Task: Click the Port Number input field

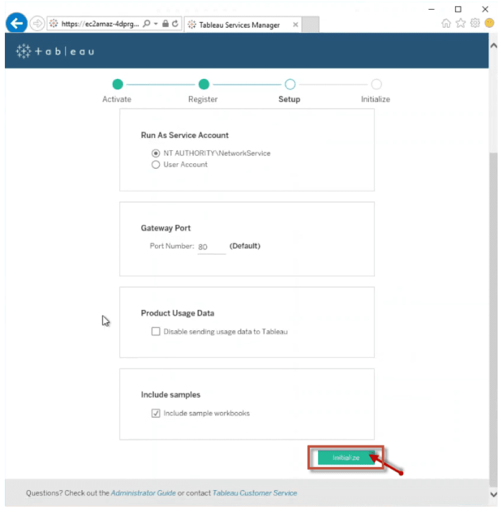Action: pyautogui.click(x=212, y=247)
